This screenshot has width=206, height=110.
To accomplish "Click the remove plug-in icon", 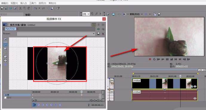I will point(103,29).
